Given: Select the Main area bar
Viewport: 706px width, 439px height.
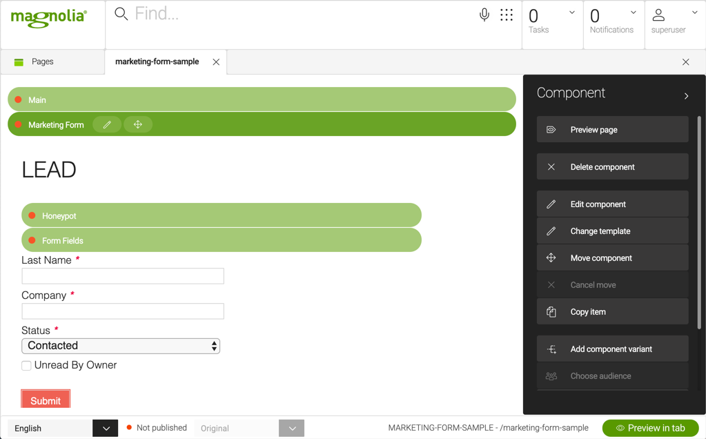Looking at the screenshot, I should click(262, 99).
